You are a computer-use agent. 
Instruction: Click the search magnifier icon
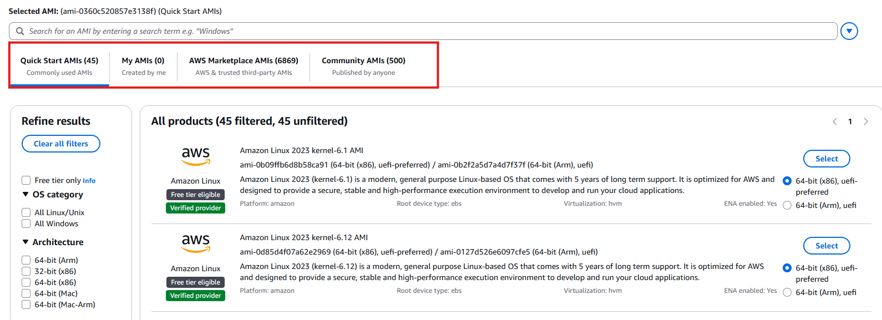coord(20,31)
